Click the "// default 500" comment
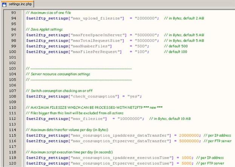This screenshot has width=235, height=167. pos(176,46)
